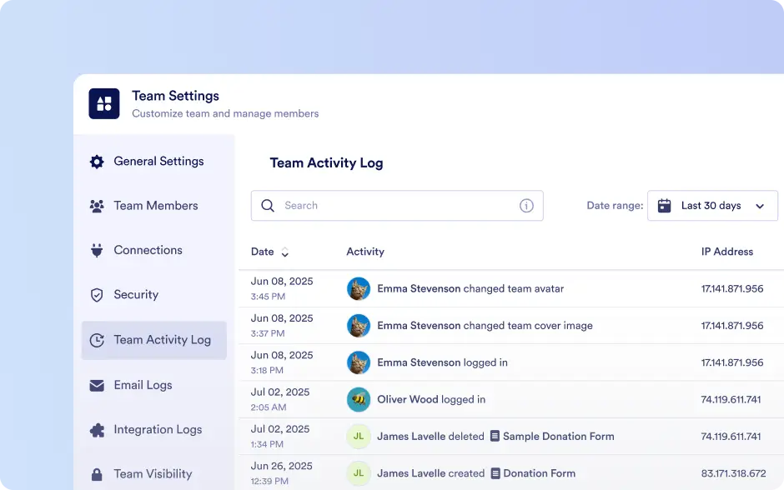Image resolution: width=784 pixels, height=490 pixels.
Task: Click JL avatar in the created form row
Action: 359,473
